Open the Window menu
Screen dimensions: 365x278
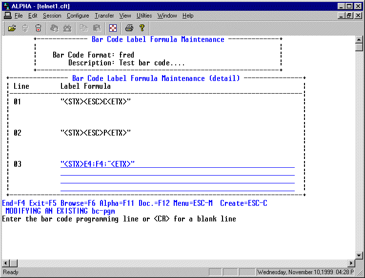(167, 16)
